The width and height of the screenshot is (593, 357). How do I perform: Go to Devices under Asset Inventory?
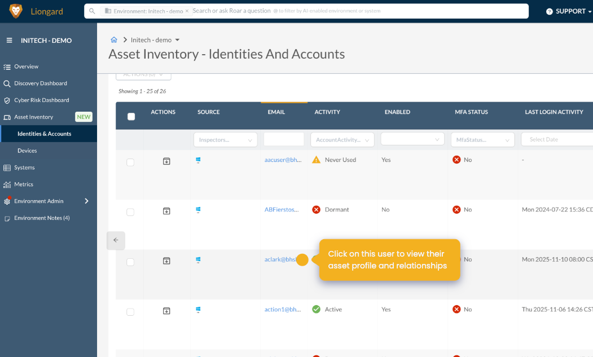point(27,151)
